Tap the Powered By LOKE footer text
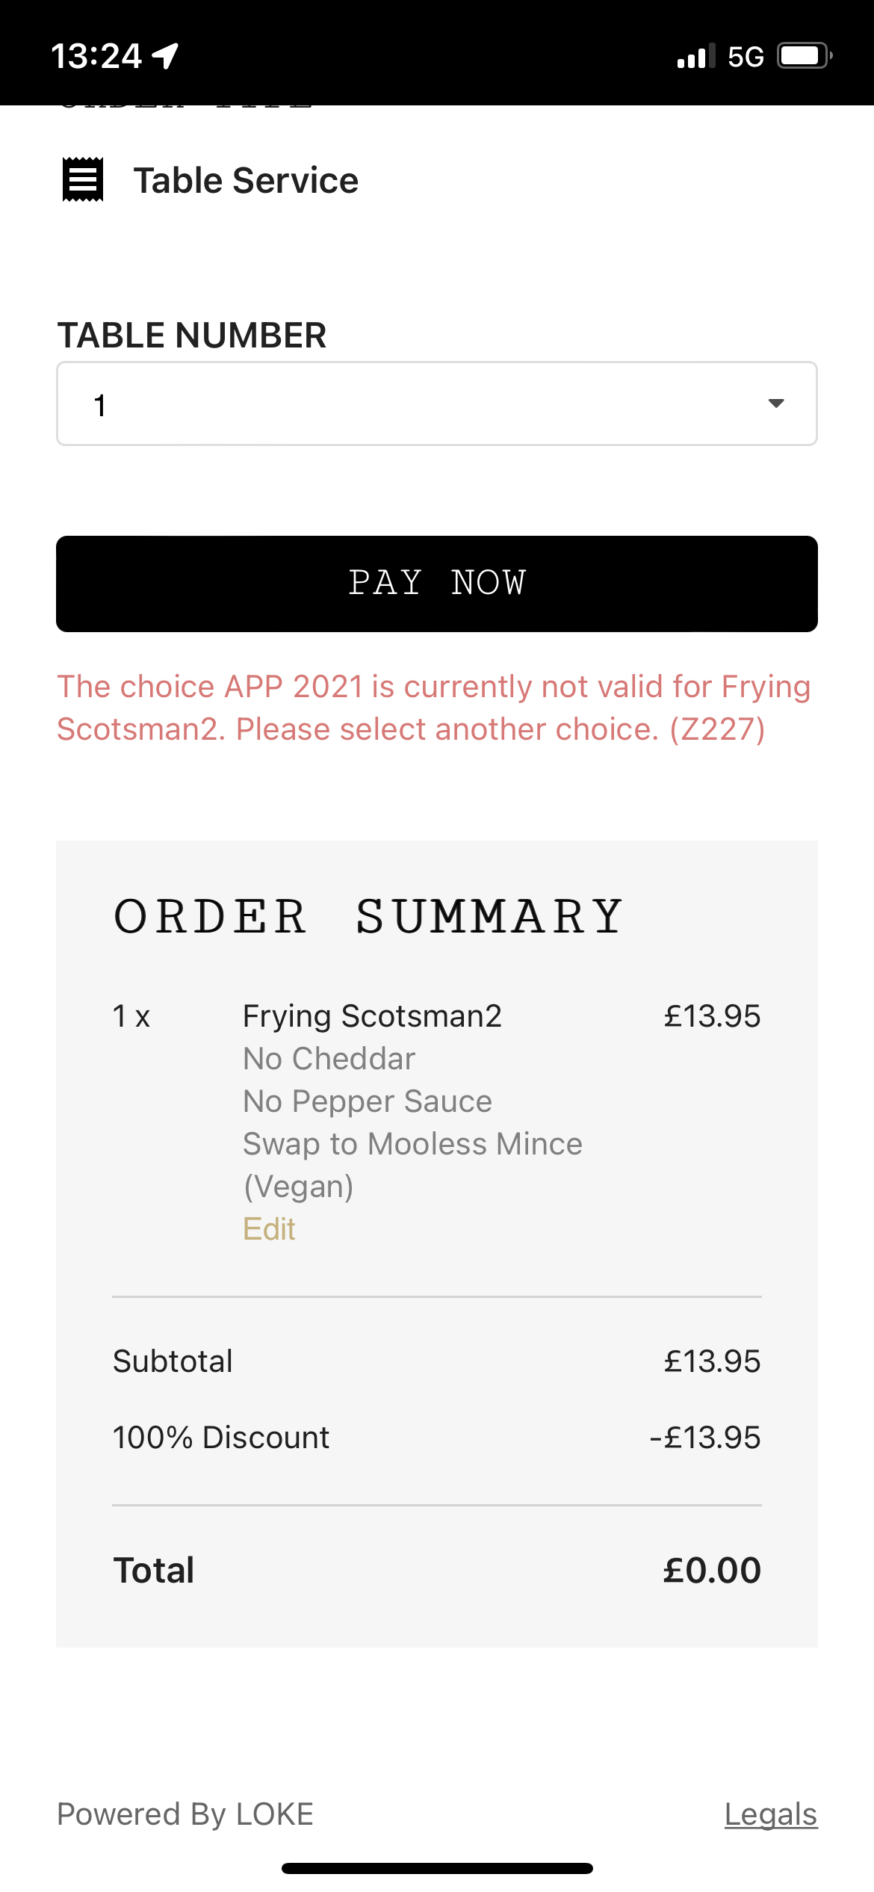 185,1814
